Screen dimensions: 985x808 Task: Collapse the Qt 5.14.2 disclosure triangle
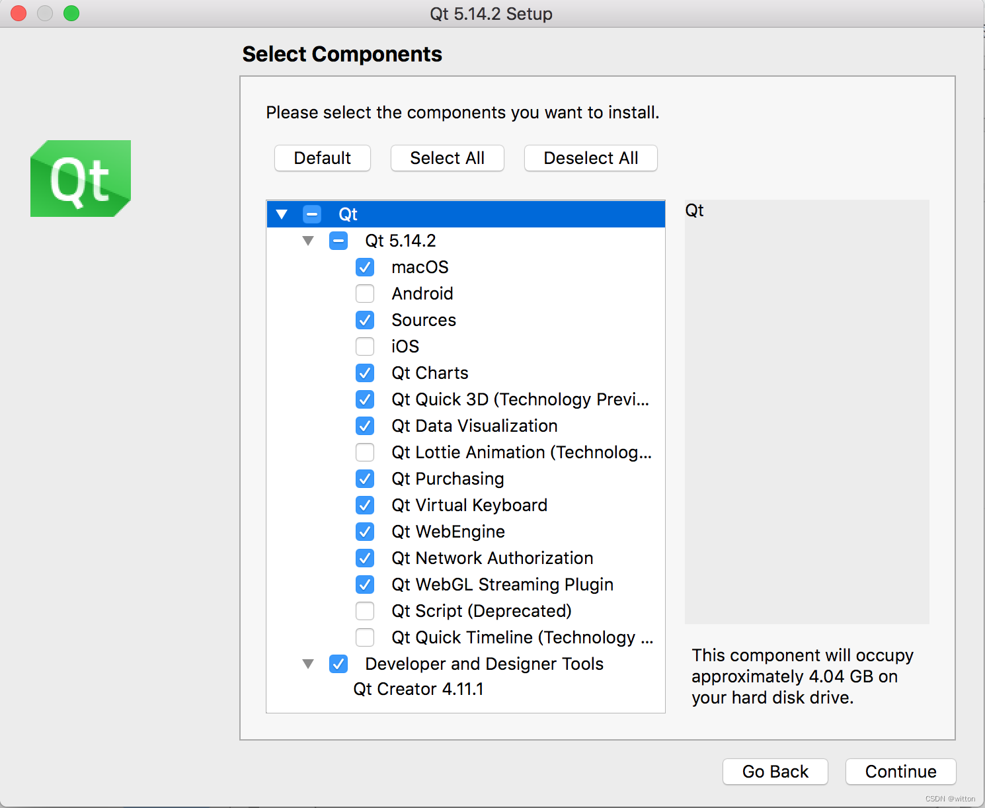(308, 241)
